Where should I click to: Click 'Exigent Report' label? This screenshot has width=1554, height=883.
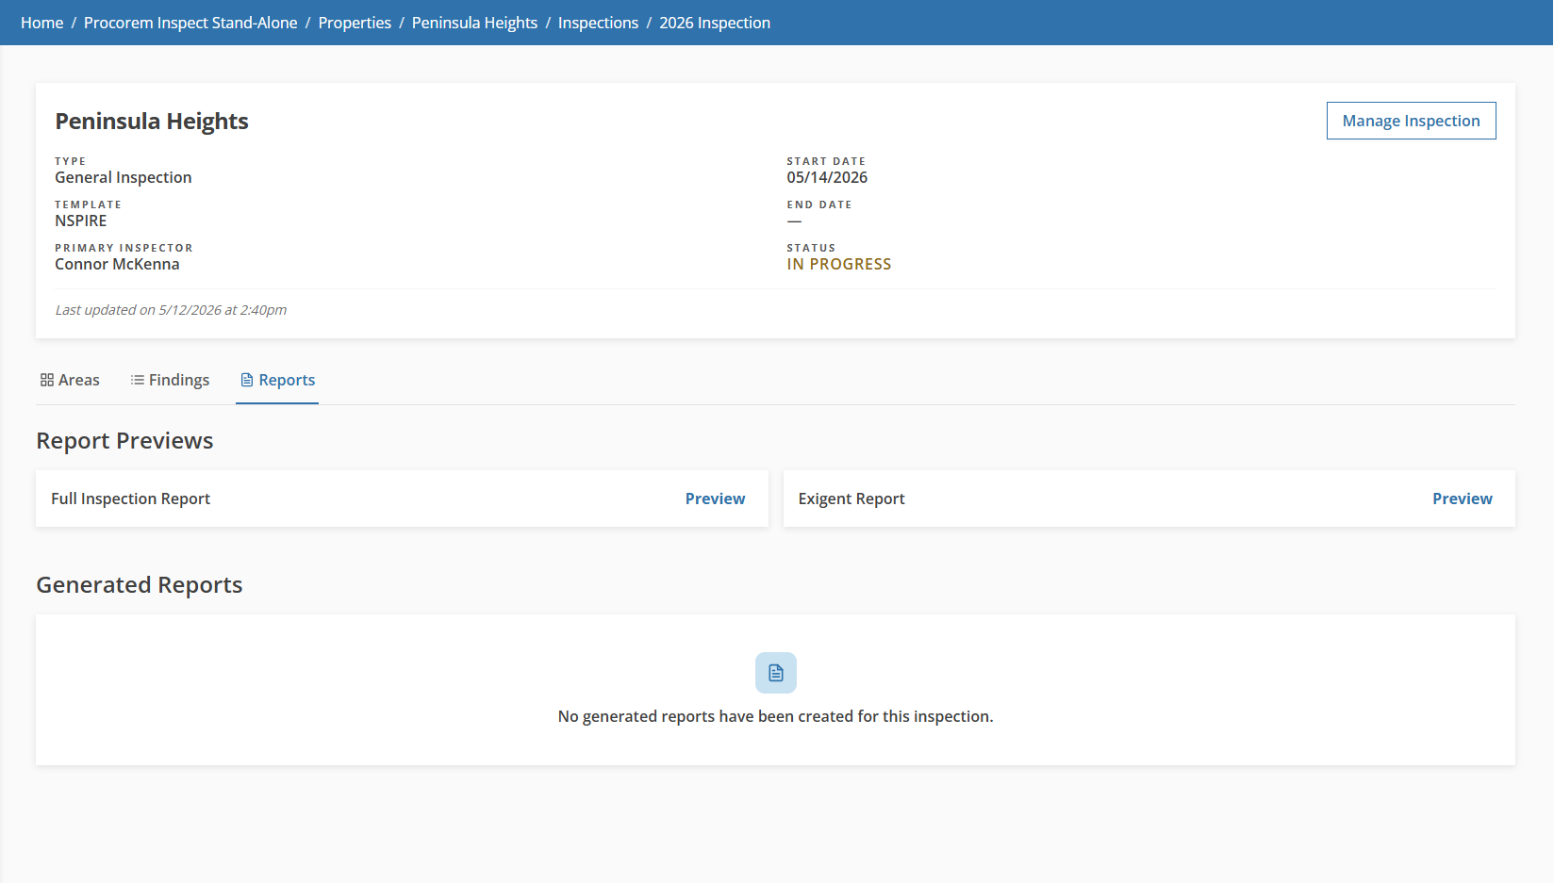851,499
